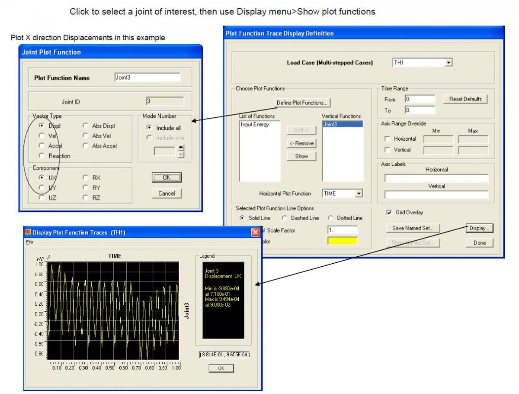Toggle the Grid Overlay checkbox
Image resolution: width=519 pixels, height=394 pixels.
pos(389,213)
